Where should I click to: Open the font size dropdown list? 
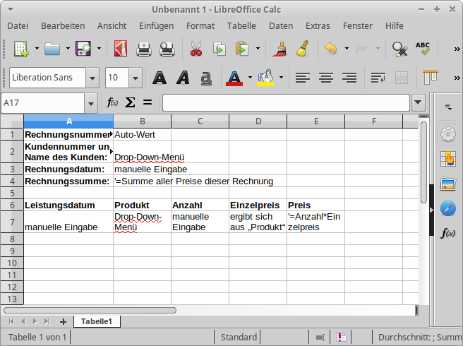pos(136,78)
